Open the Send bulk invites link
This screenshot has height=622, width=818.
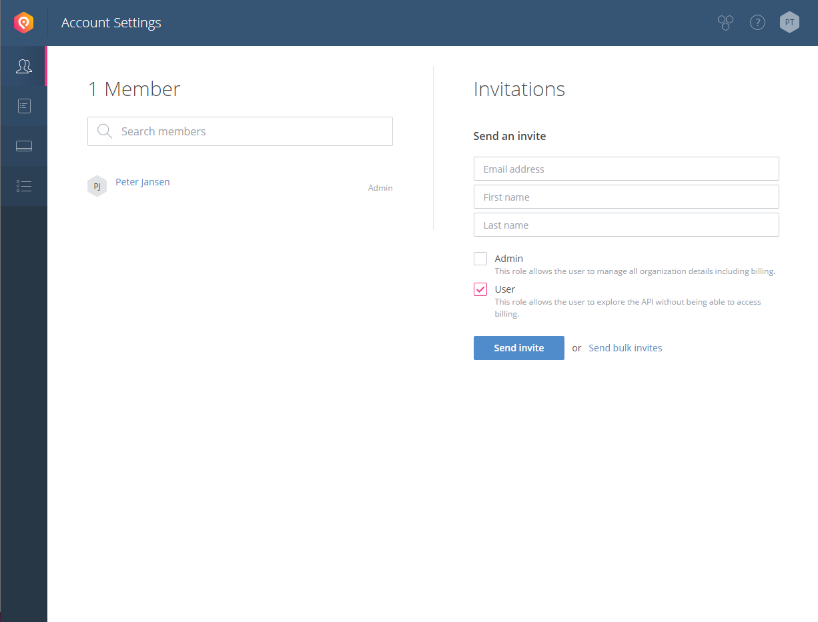pos(625,348)
